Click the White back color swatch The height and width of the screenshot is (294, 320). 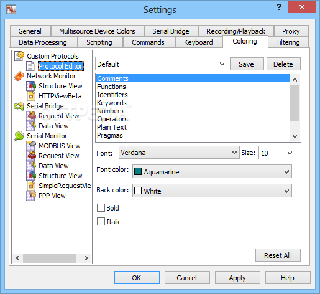(x=138, y=191)
